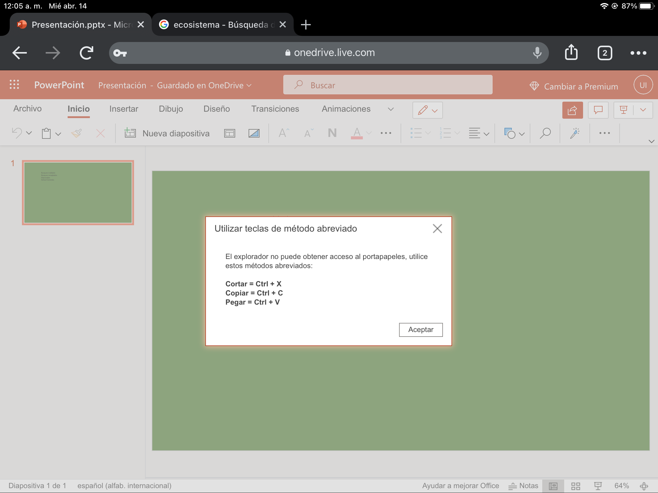Click Aceptar in the dialog

(x=421, y=330)
